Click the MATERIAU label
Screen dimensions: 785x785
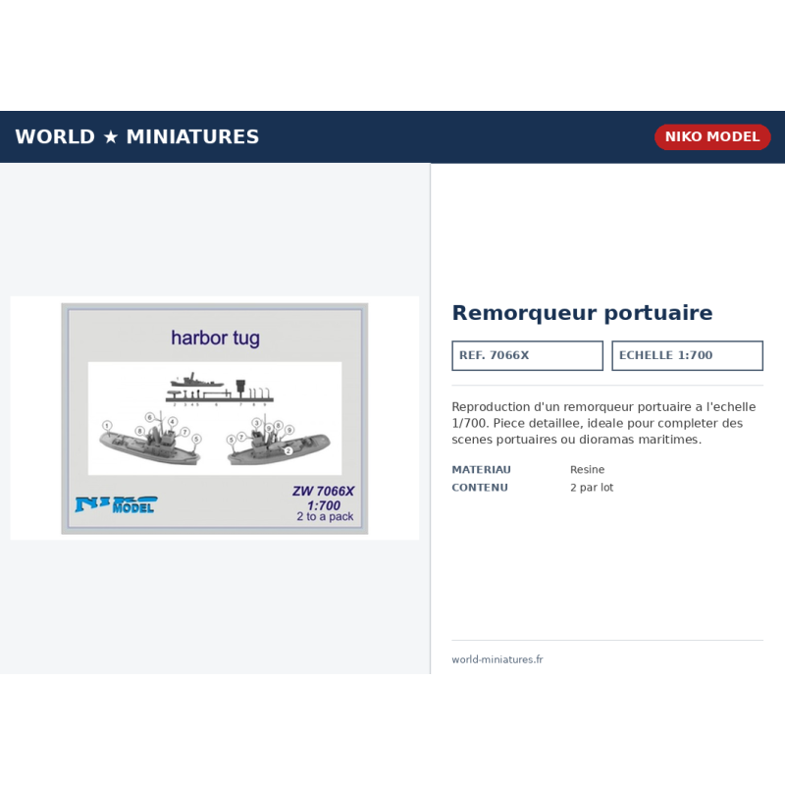[481, 470]
